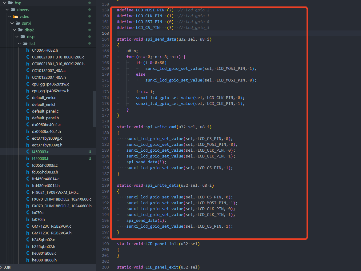Click the C icon beside fx070.c
This screenshot has width=361, height=271.
pos(28,213)
